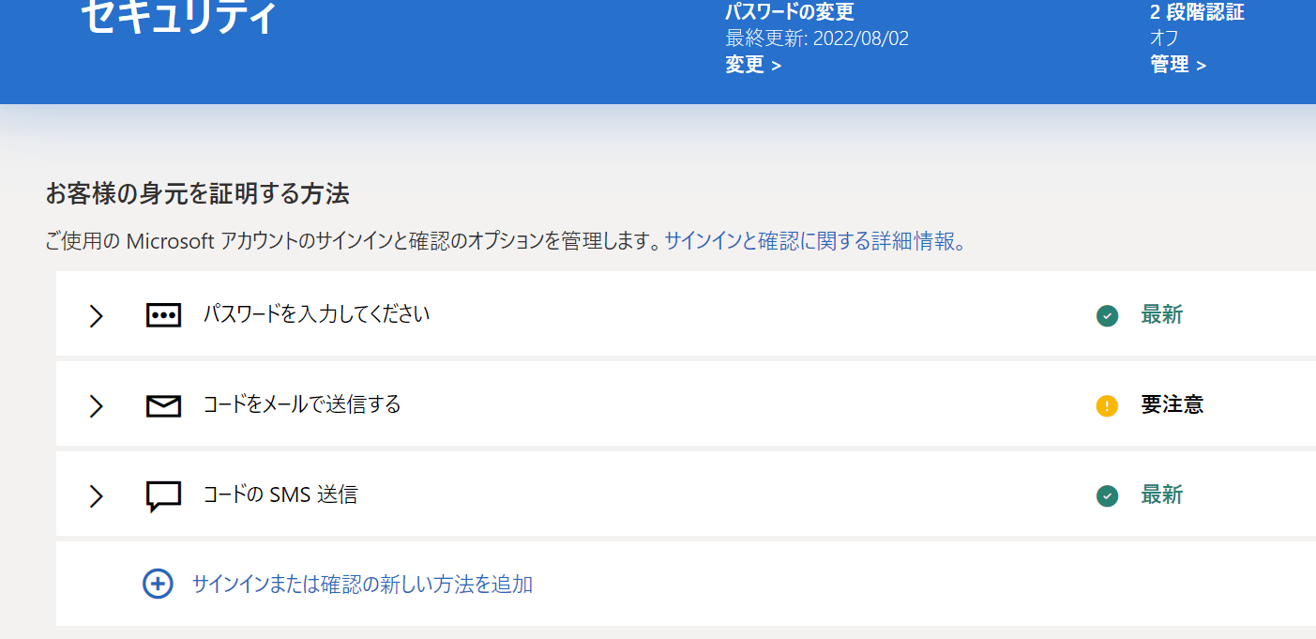Screen dimensions: 1316x639
Task: Click the password entry icon
Action: (x=163, y=315)
